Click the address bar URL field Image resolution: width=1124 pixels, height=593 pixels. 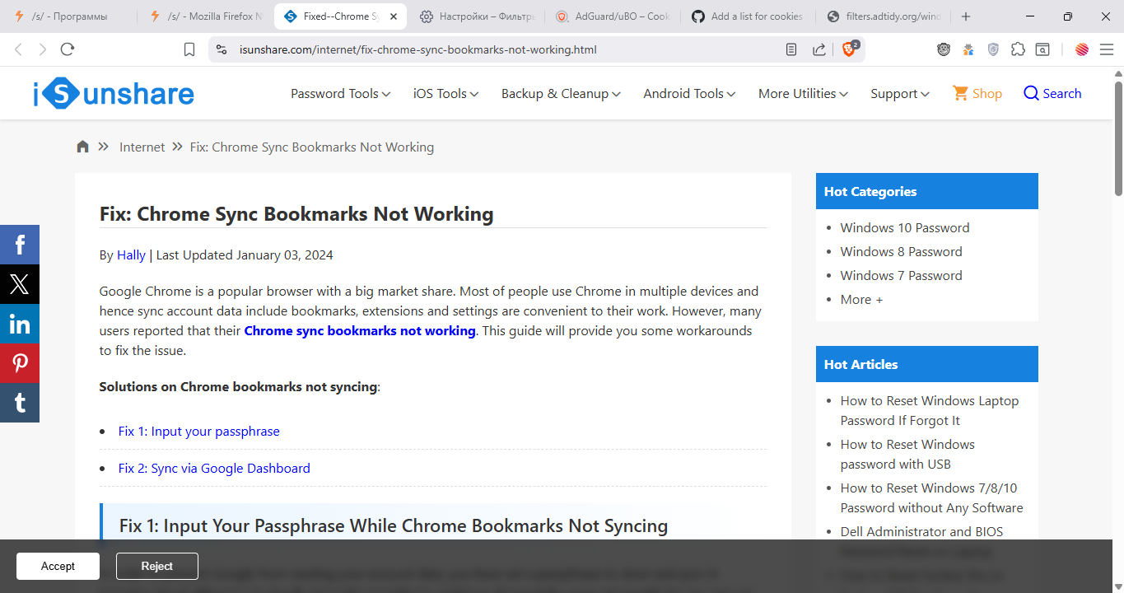(x=494, y=49)
